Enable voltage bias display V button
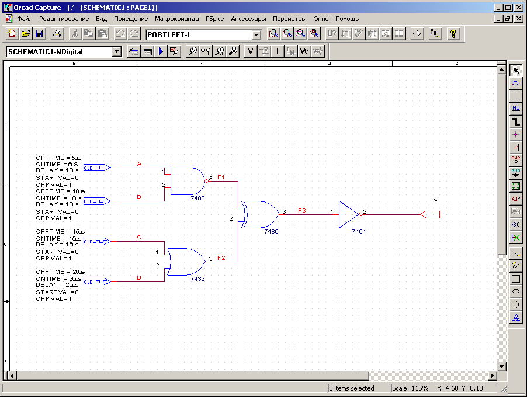Viewport: 527px width, 397px height. [x=251, y=51]
